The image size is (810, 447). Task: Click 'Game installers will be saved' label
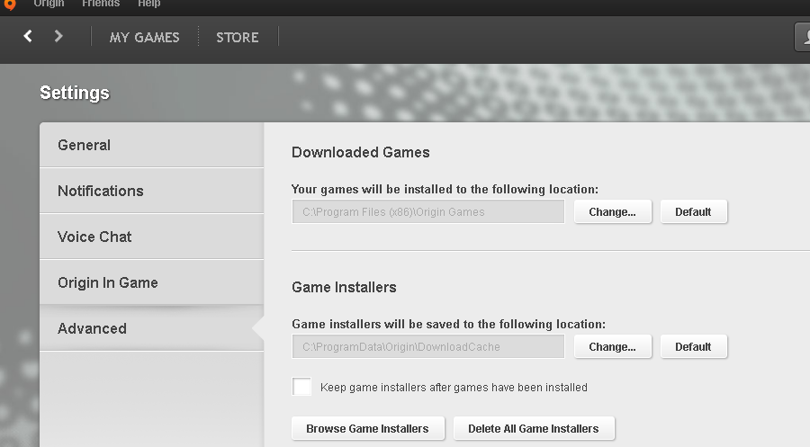tap(448, 324)
